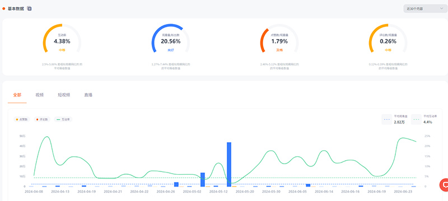Click the 2024-06-05 axis date

point(297,192)
